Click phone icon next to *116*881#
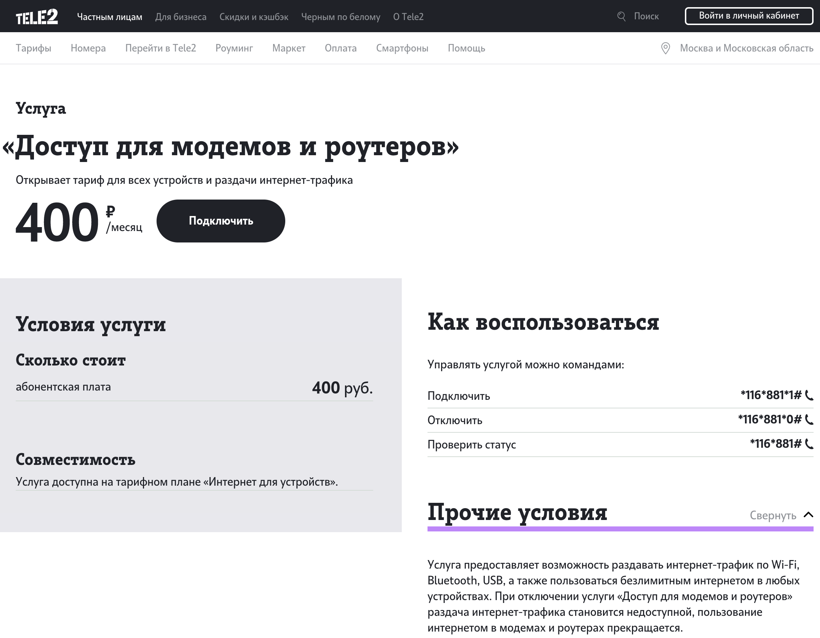 (810, 444)
